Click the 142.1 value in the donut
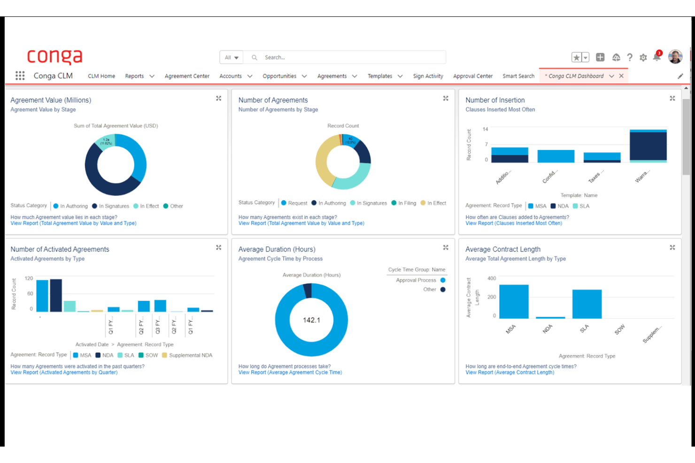This screenshot has width=695, height=463. pyautogui.click(x=311, y=320)
